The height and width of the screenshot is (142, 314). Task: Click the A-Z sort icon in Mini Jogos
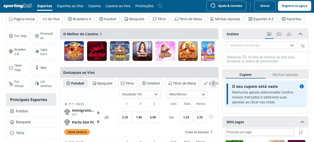(301, 132)
